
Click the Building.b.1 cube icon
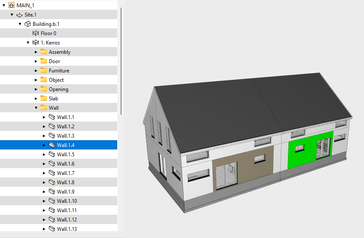pyautogui.click(x=28, y=24)
